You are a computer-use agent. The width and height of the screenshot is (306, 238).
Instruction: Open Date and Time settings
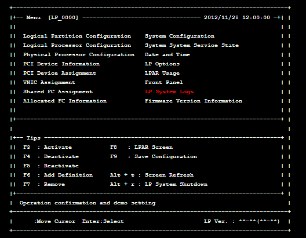click(x=167, y=55)
